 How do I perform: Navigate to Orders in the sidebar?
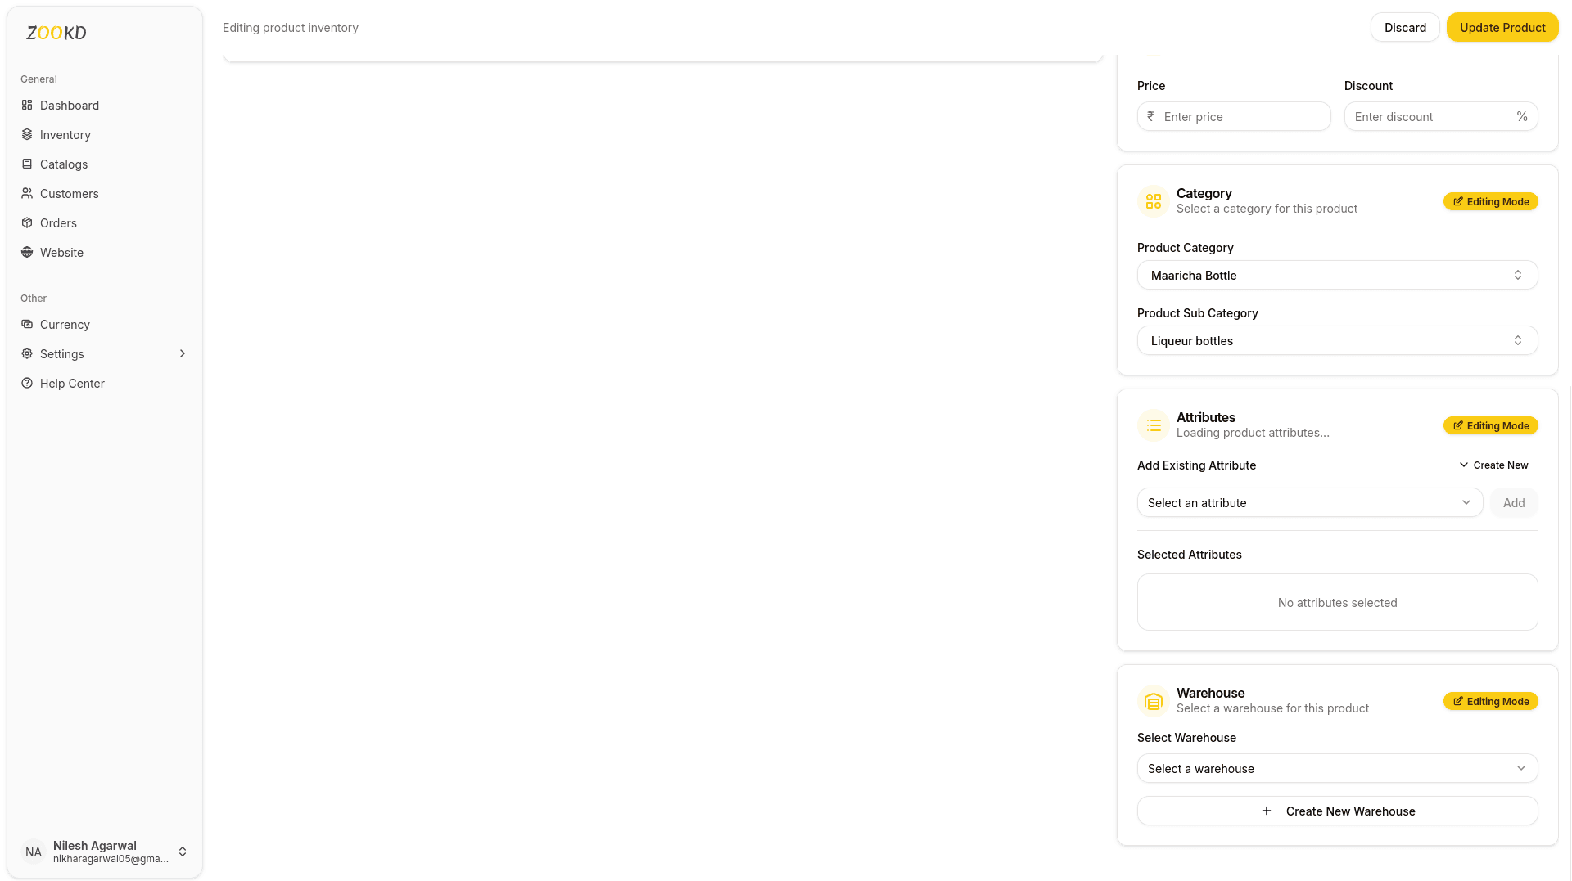[x=26, y=222]
